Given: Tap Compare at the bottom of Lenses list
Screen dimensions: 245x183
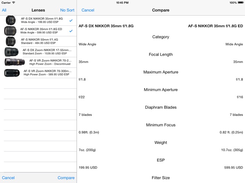Looking at the screenshot, I should pyautogui.click(x=66, y=178).
